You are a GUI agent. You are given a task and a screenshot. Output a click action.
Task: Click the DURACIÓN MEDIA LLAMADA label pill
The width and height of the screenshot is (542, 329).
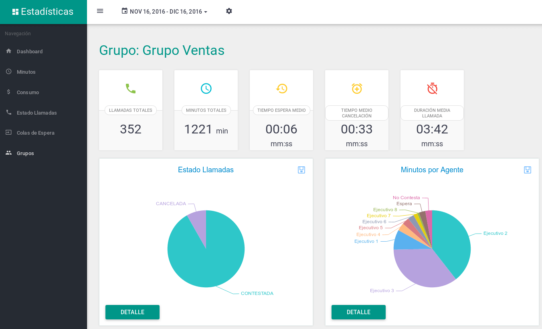coord(432,113)
